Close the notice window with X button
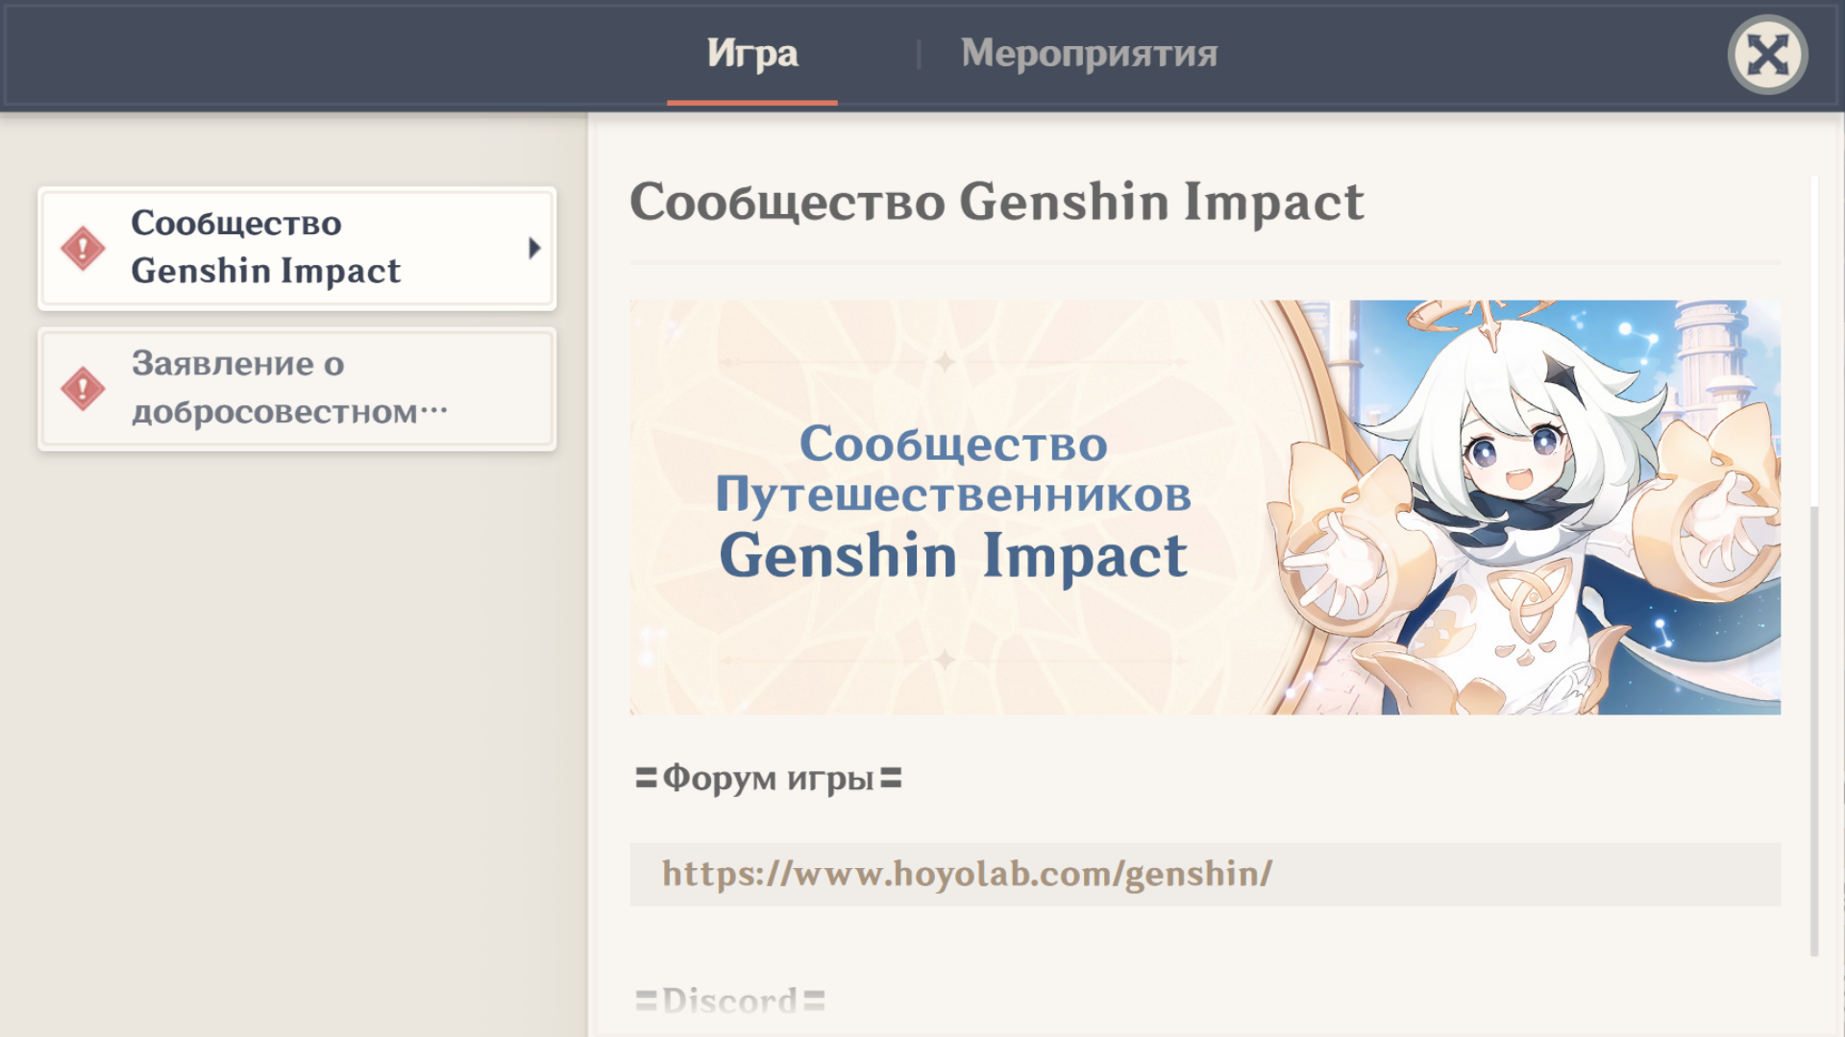 click(x=1767, y=55)
